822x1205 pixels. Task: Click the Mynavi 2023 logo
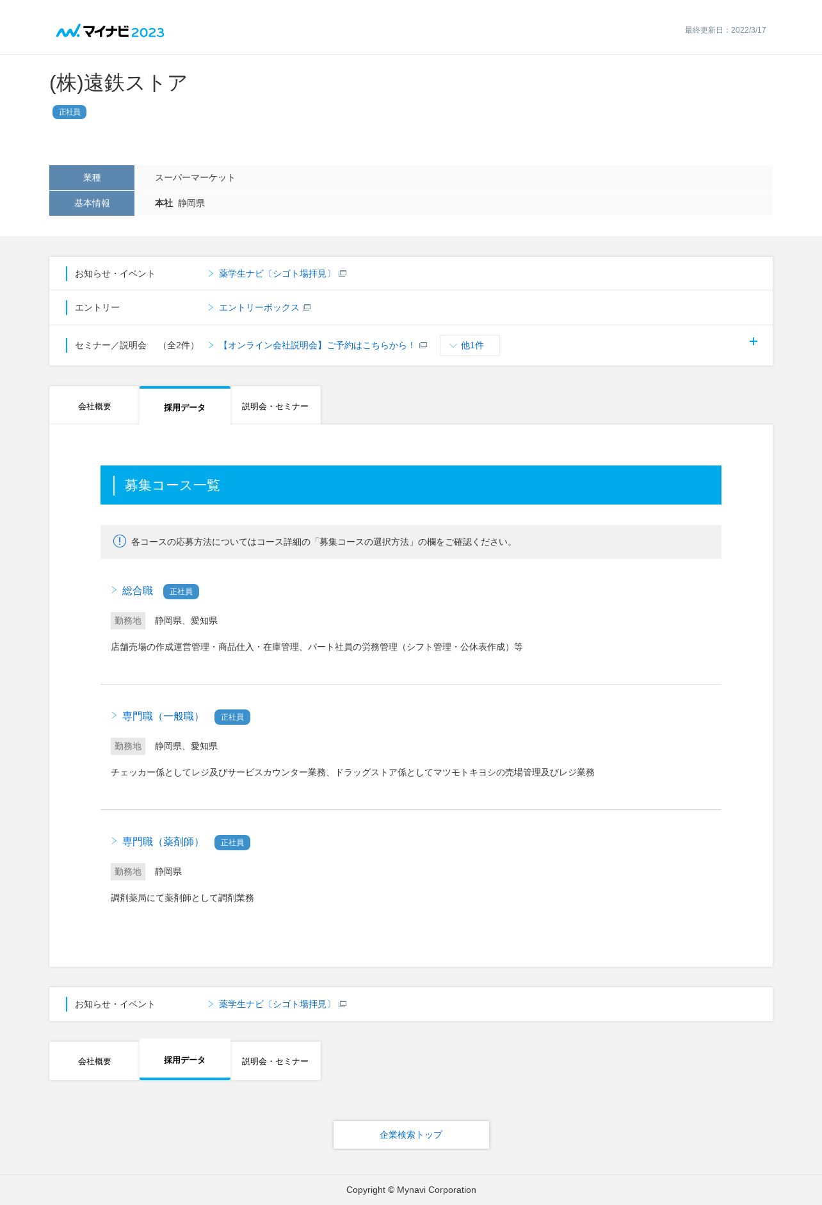110,31
